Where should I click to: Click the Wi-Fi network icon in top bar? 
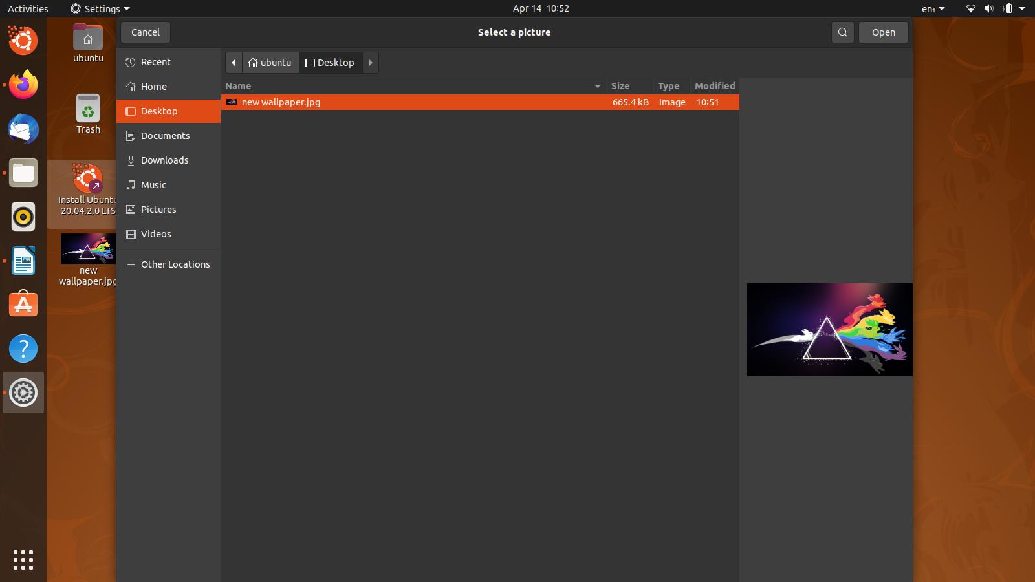pos(970,9)
